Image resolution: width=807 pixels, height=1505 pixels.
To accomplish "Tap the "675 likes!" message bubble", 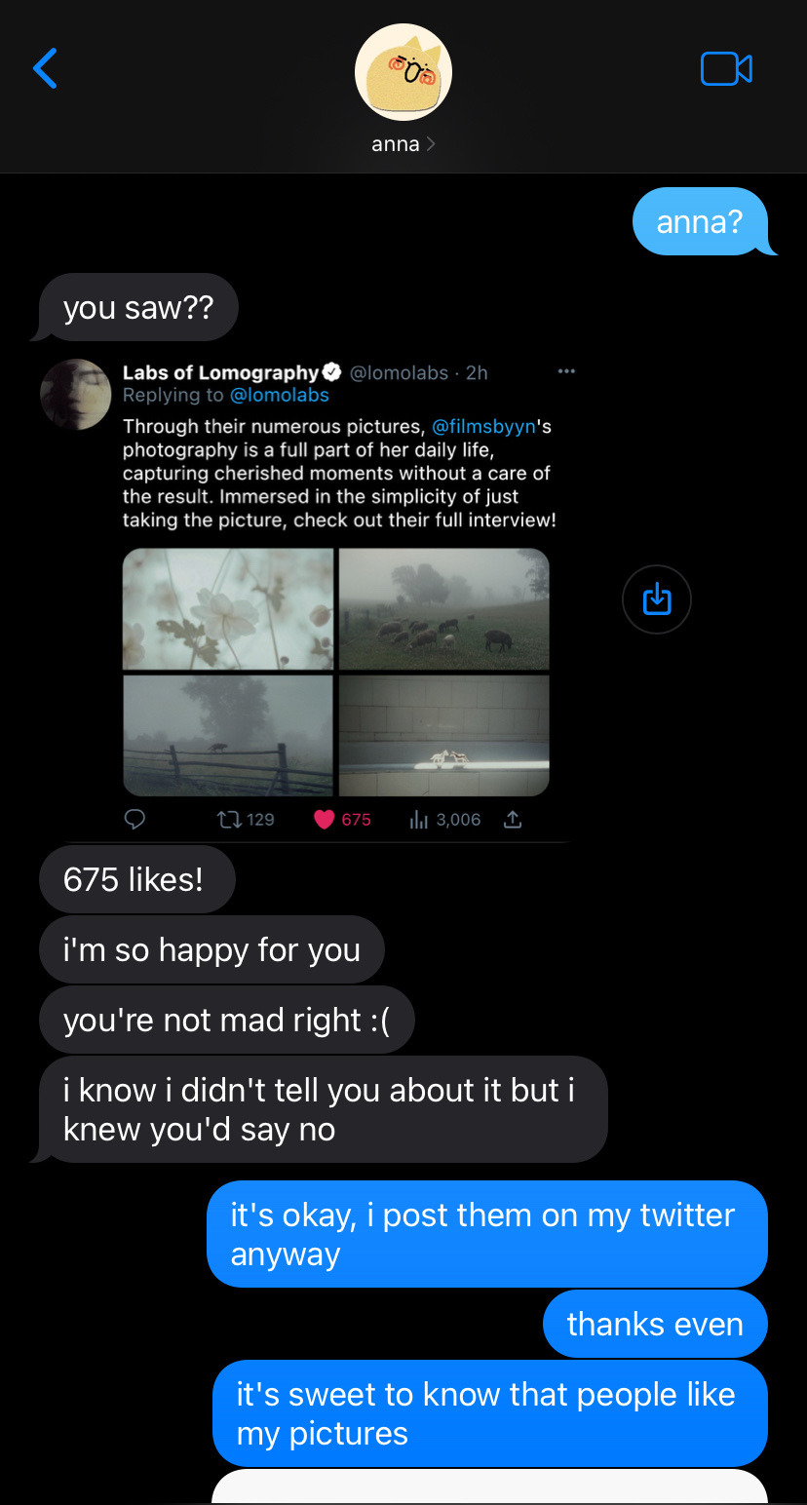I will pos(136,879).
